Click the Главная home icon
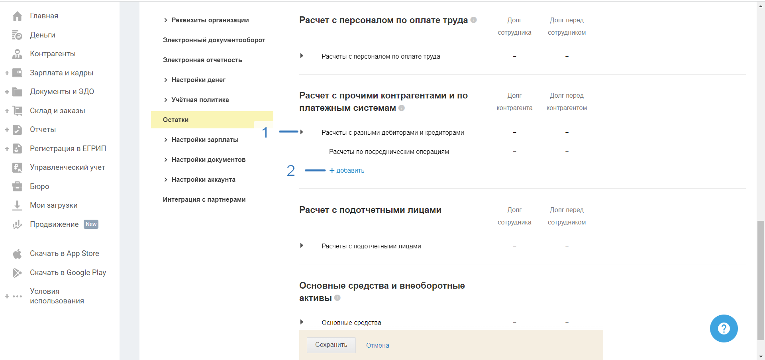The width and height of the screenshot is (765, 360). (17, 16)
